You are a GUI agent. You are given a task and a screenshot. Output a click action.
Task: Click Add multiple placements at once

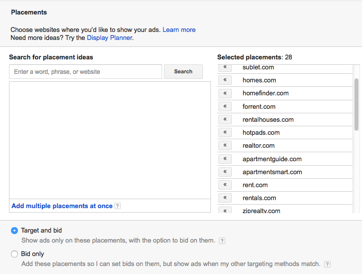click(x=62, y=206)
